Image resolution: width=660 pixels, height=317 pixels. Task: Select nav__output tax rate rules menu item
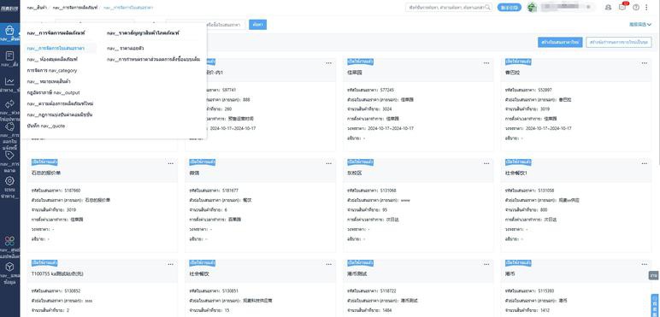pyautogui.click(x=53, y=92)
